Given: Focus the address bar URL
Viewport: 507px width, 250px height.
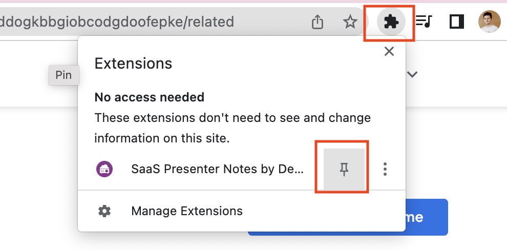Looking at the screenshot, I should pos(118,22).
